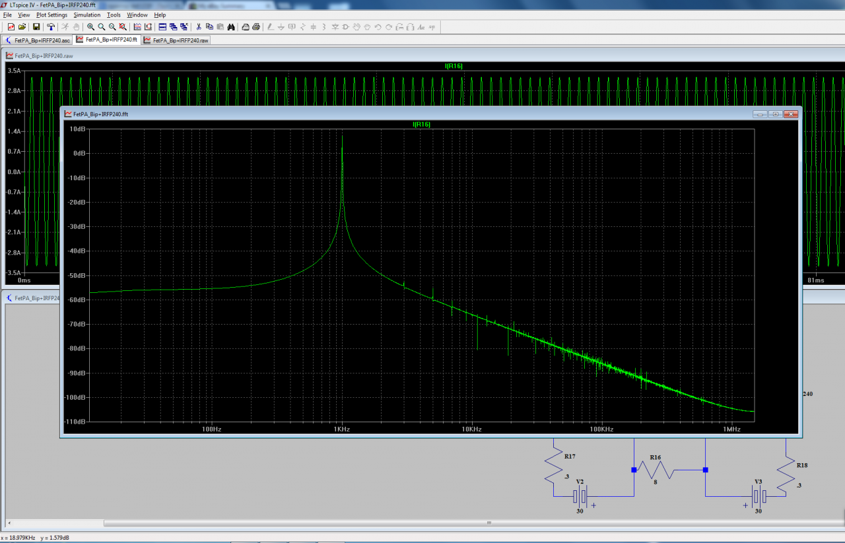Click the New Schematic toolbar icon

click(11, 27)
